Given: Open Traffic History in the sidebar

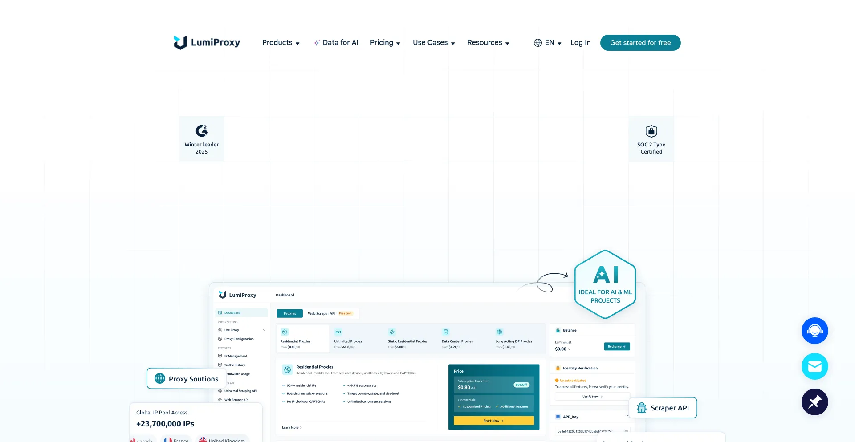Looking at the screenshot, I should [235, 365].
